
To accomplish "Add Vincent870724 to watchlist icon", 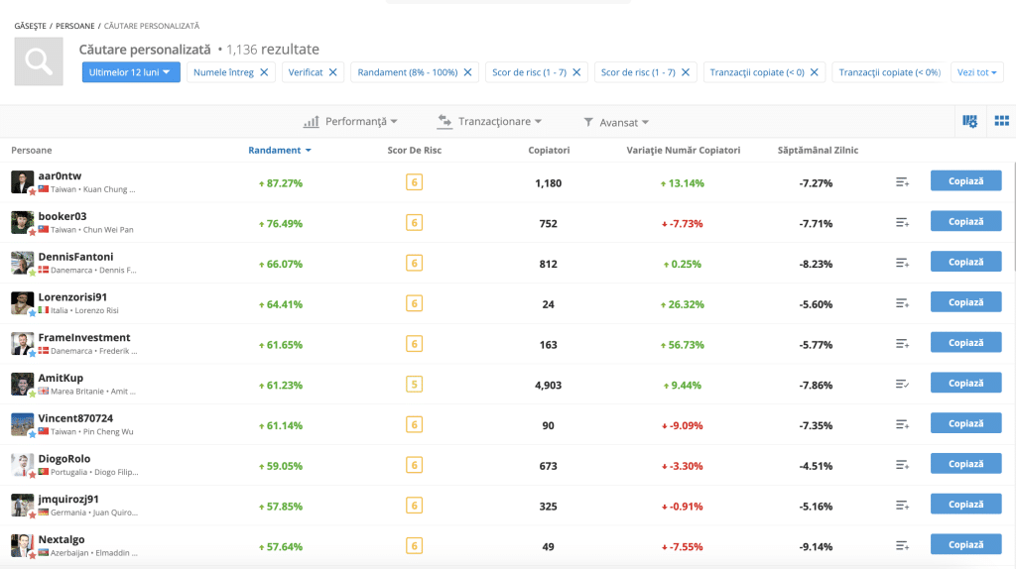I will pos(902,424).
